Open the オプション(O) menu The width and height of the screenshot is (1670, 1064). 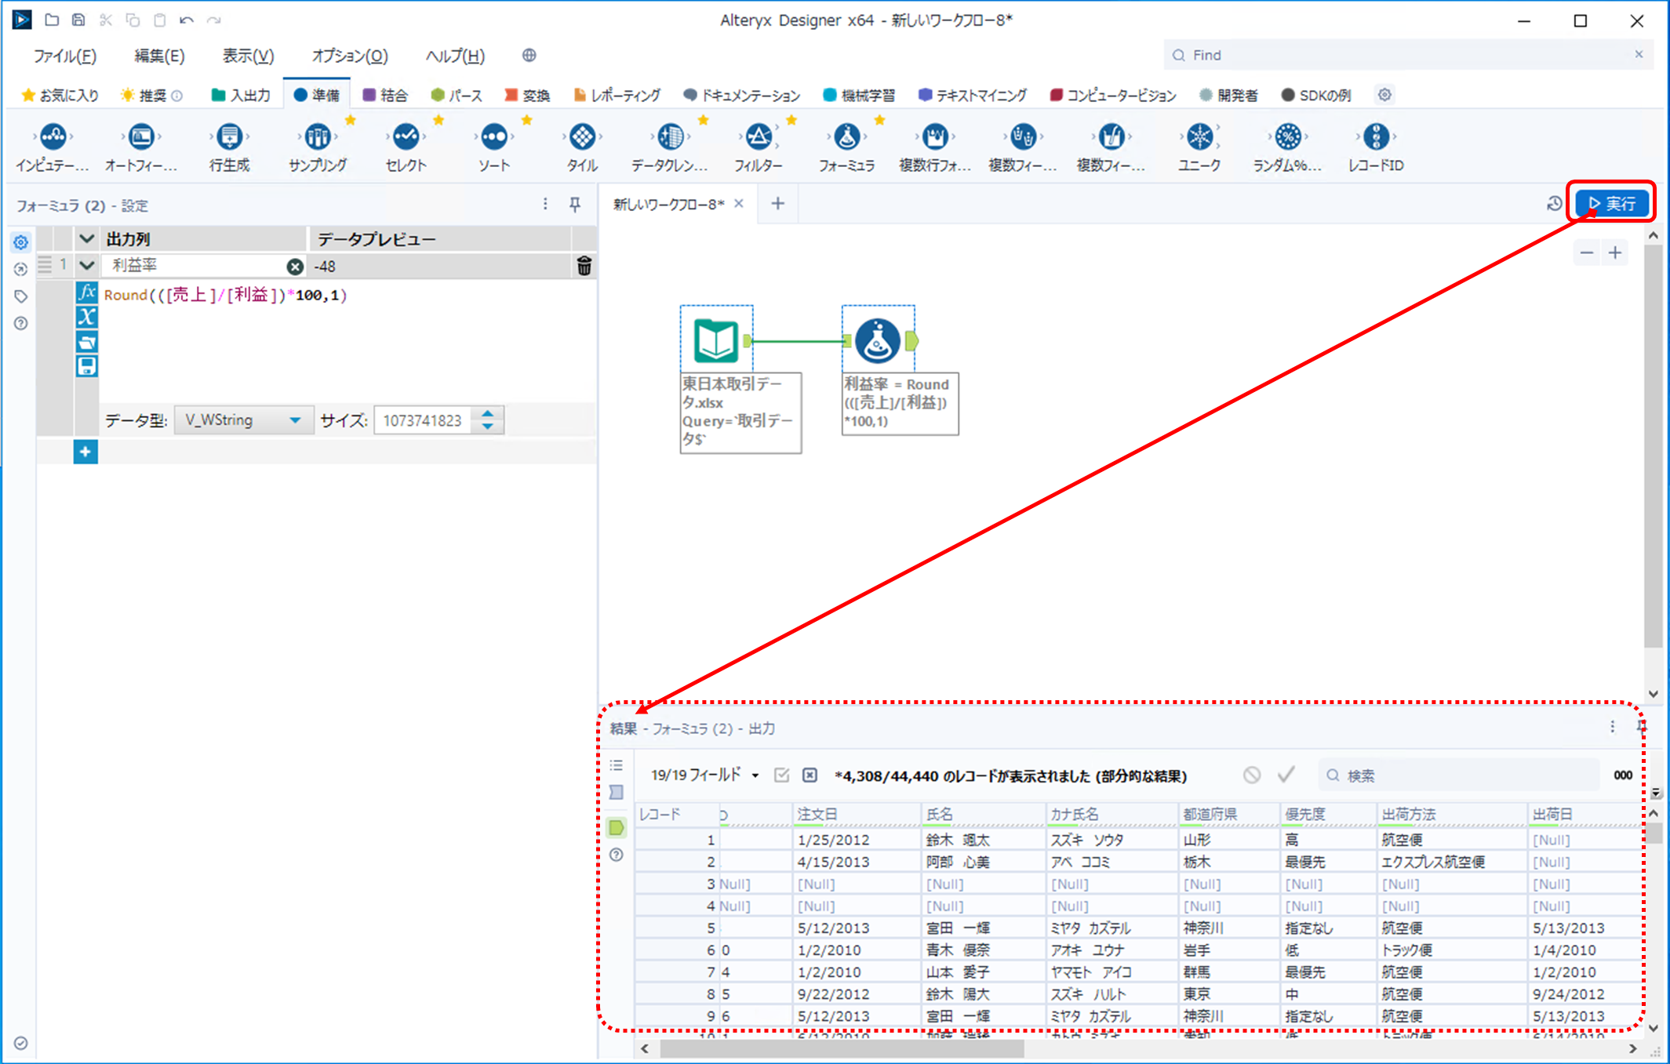350,56
